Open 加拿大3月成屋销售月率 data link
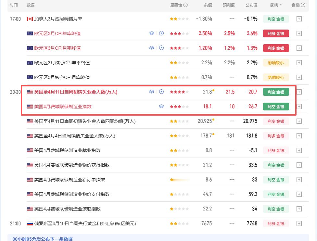This screenshot has height=241, width=317. [58, 19]
